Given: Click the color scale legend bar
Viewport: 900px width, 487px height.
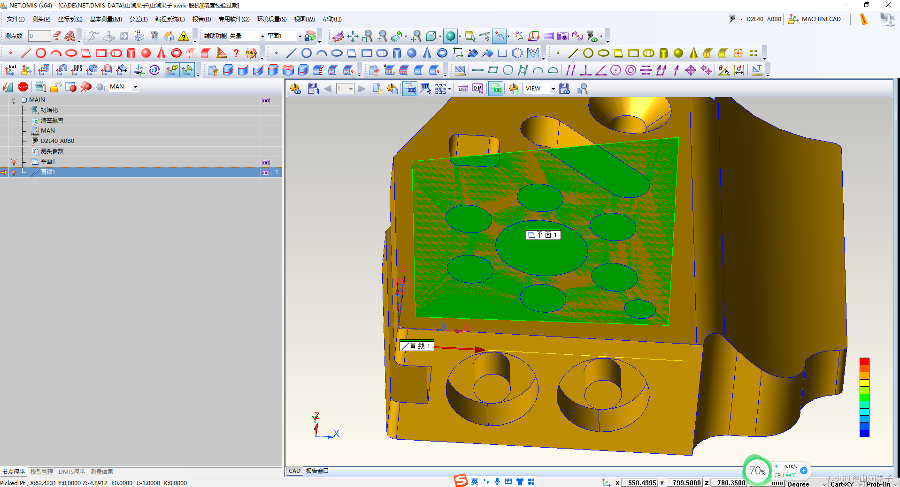Looking at the screenshot, I should 864,397.
